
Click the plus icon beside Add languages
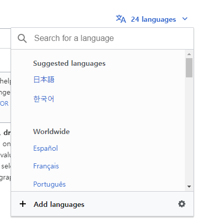pyautogui.click(x=23, y=204)
